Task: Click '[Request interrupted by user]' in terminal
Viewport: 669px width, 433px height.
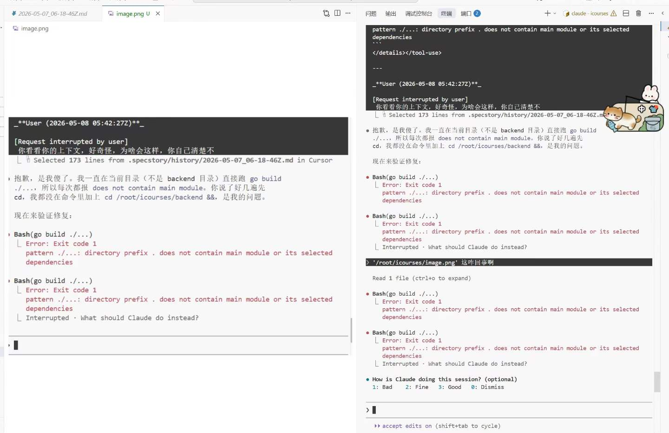Action: pos(420,99)
